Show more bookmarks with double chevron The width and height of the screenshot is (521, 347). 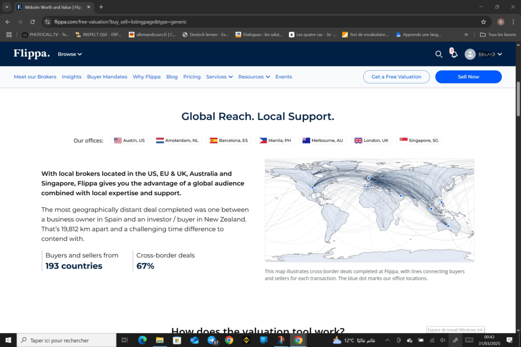coord(466,35)
